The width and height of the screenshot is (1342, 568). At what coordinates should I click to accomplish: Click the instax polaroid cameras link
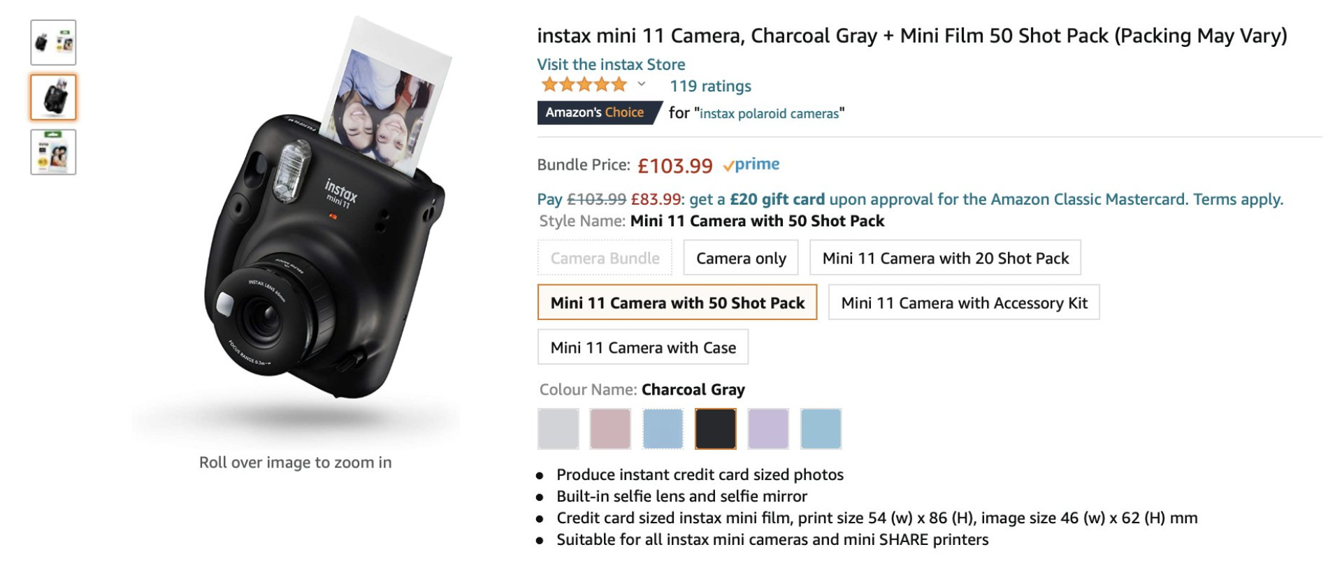pos(769,113)
